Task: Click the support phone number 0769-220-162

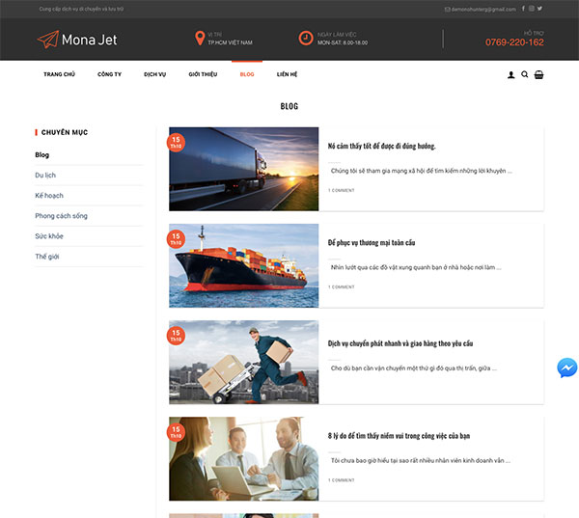Action: click(514, 42)
